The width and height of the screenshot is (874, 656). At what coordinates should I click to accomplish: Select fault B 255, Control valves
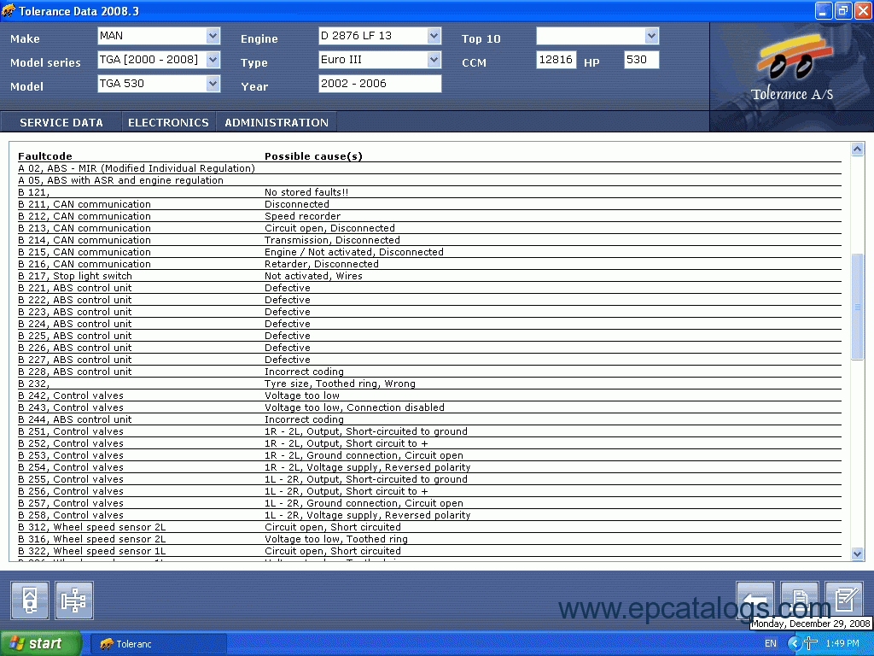tap(429, 480)
